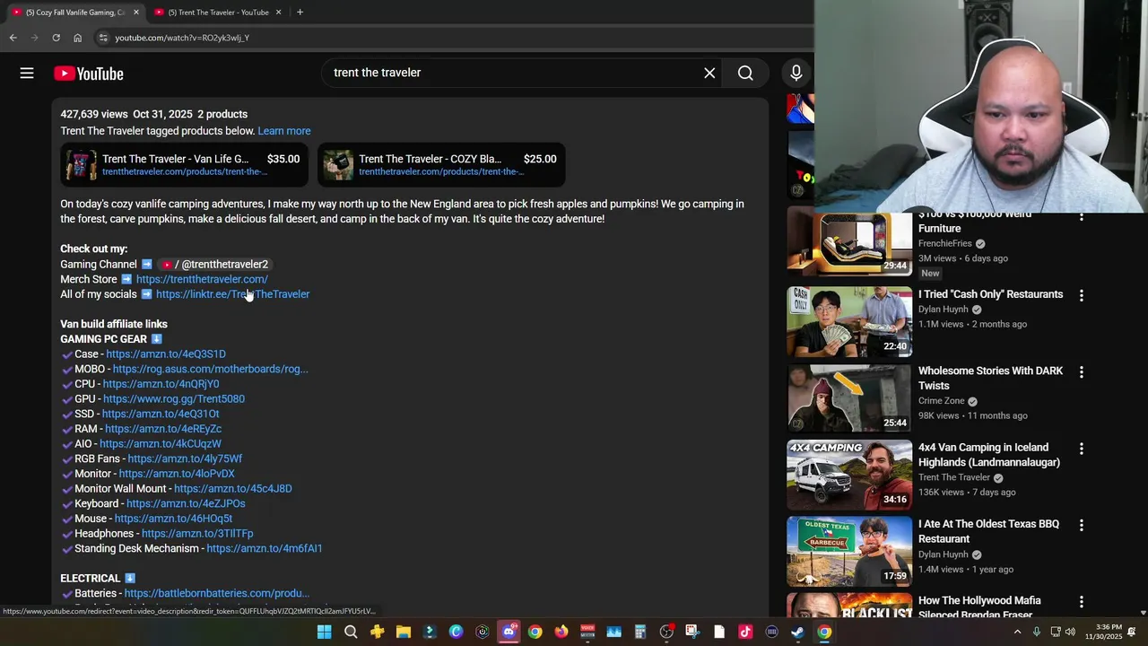1148x646 pixels.
Task: Open the Van Life $35.00 product card
Action: point(185,165)
